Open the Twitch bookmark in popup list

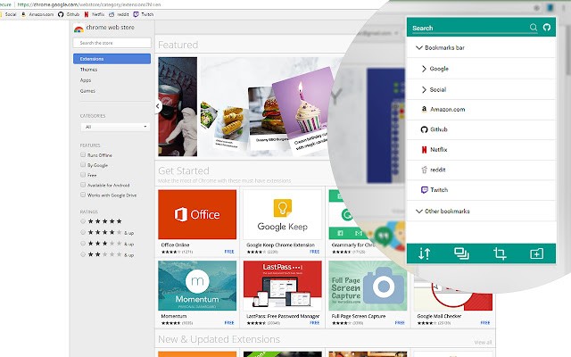438,190
